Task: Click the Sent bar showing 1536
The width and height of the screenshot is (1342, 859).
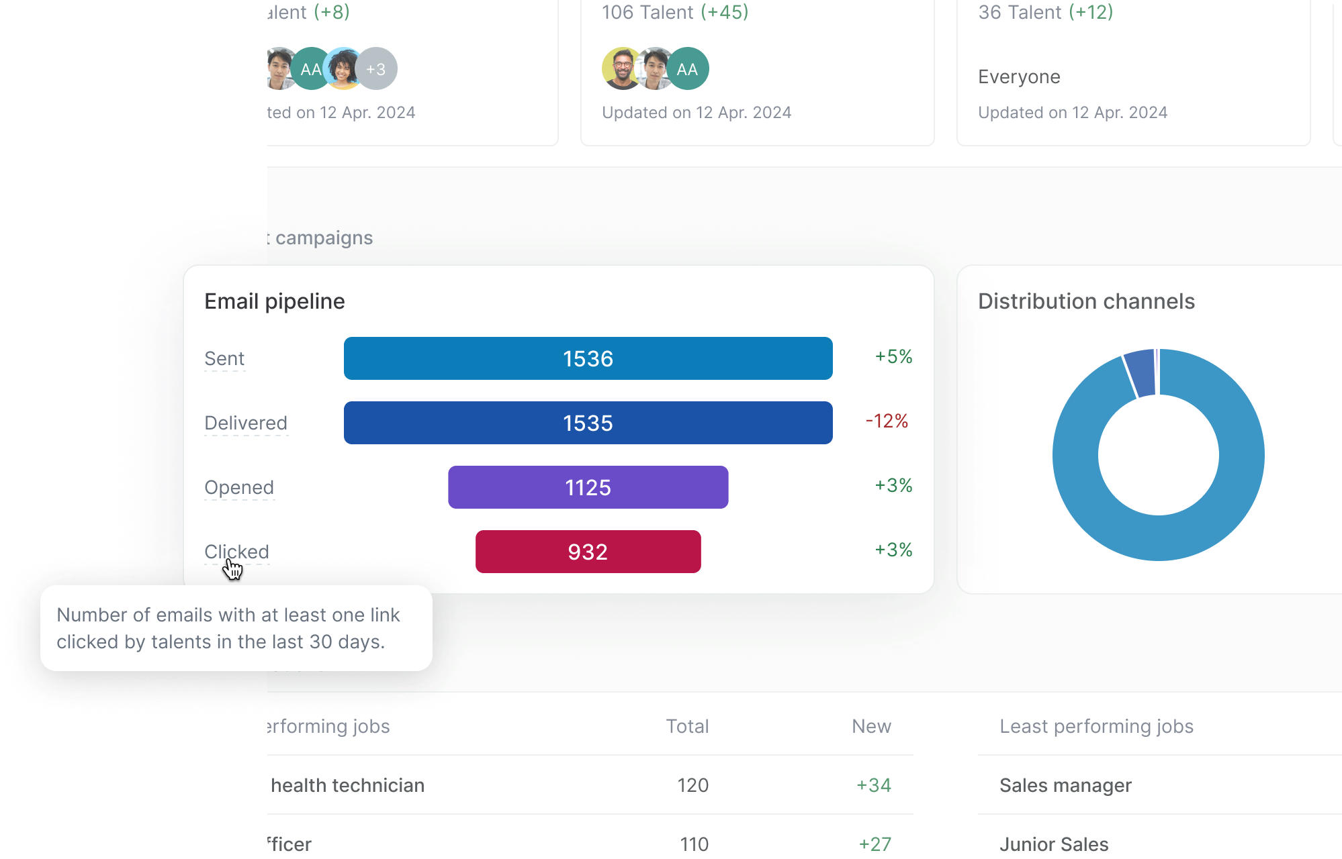Action: tap(588, 358)
